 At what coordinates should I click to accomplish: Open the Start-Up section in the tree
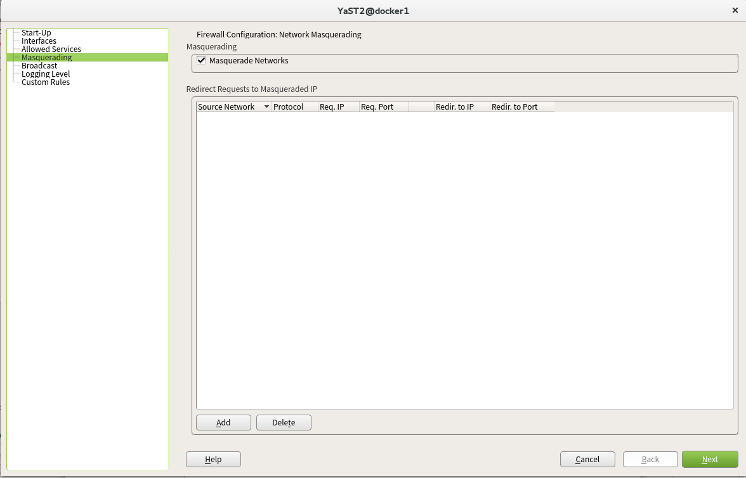click(36, 33)
